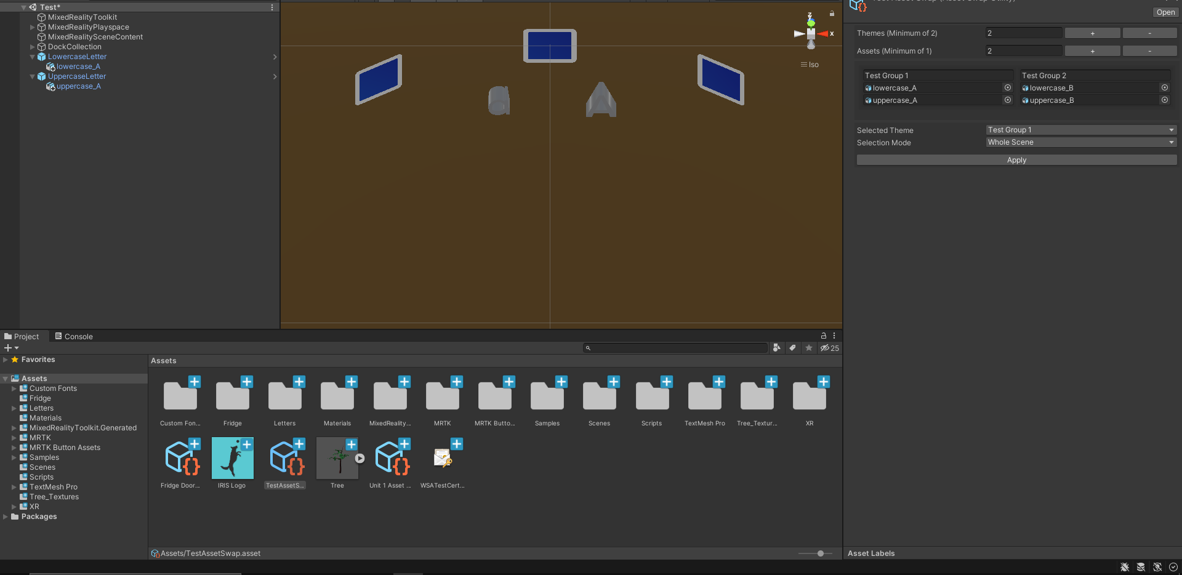Toggle the scene gizmo rotation lock
Image resolution: width=1182 pixels, height=575 pixels.
click(x=832, y=14)
